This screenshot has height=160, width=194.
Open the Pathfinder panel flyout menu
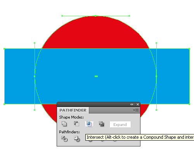click(136, 110)
